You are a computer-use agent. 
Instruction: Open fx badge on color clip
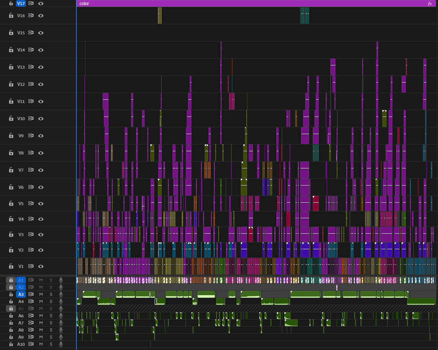(x=430, y=4)
